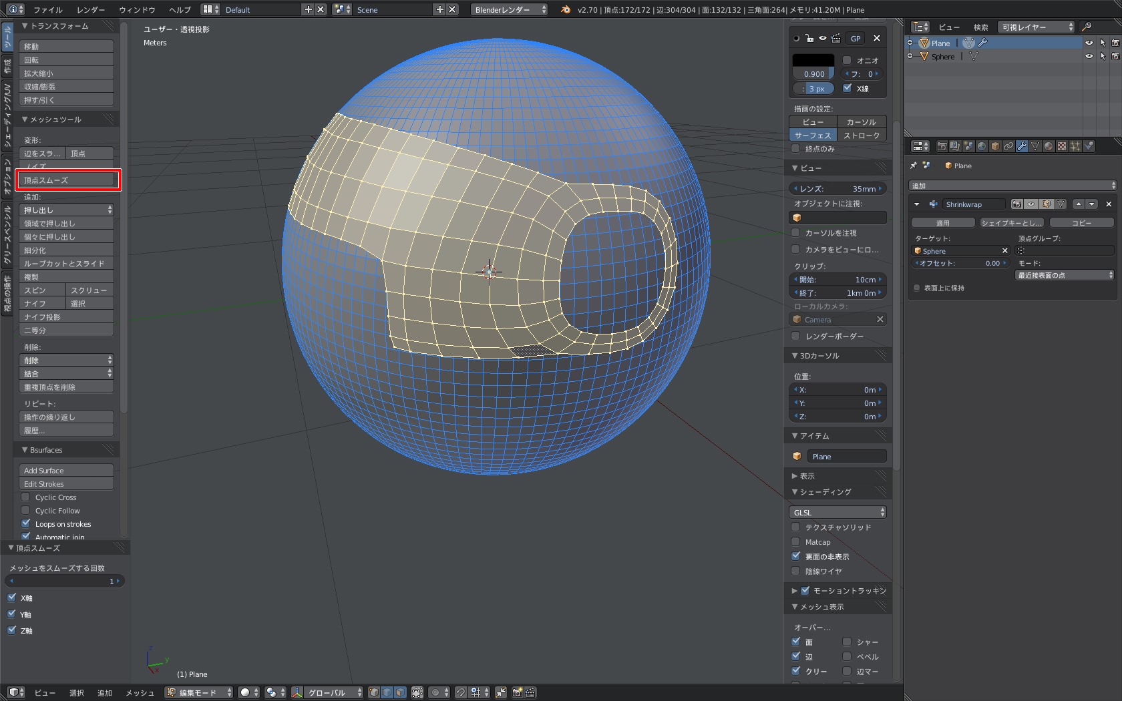
Task: Toggle limit selection to visible icon
Action: click(x=417, y=692)
